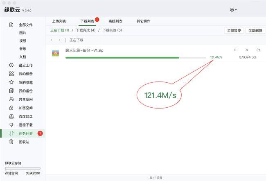The width and height of the screenshot is (266, 181).
Task: Select 音乐 in the sidebar
Action: [x=23, y=49]
